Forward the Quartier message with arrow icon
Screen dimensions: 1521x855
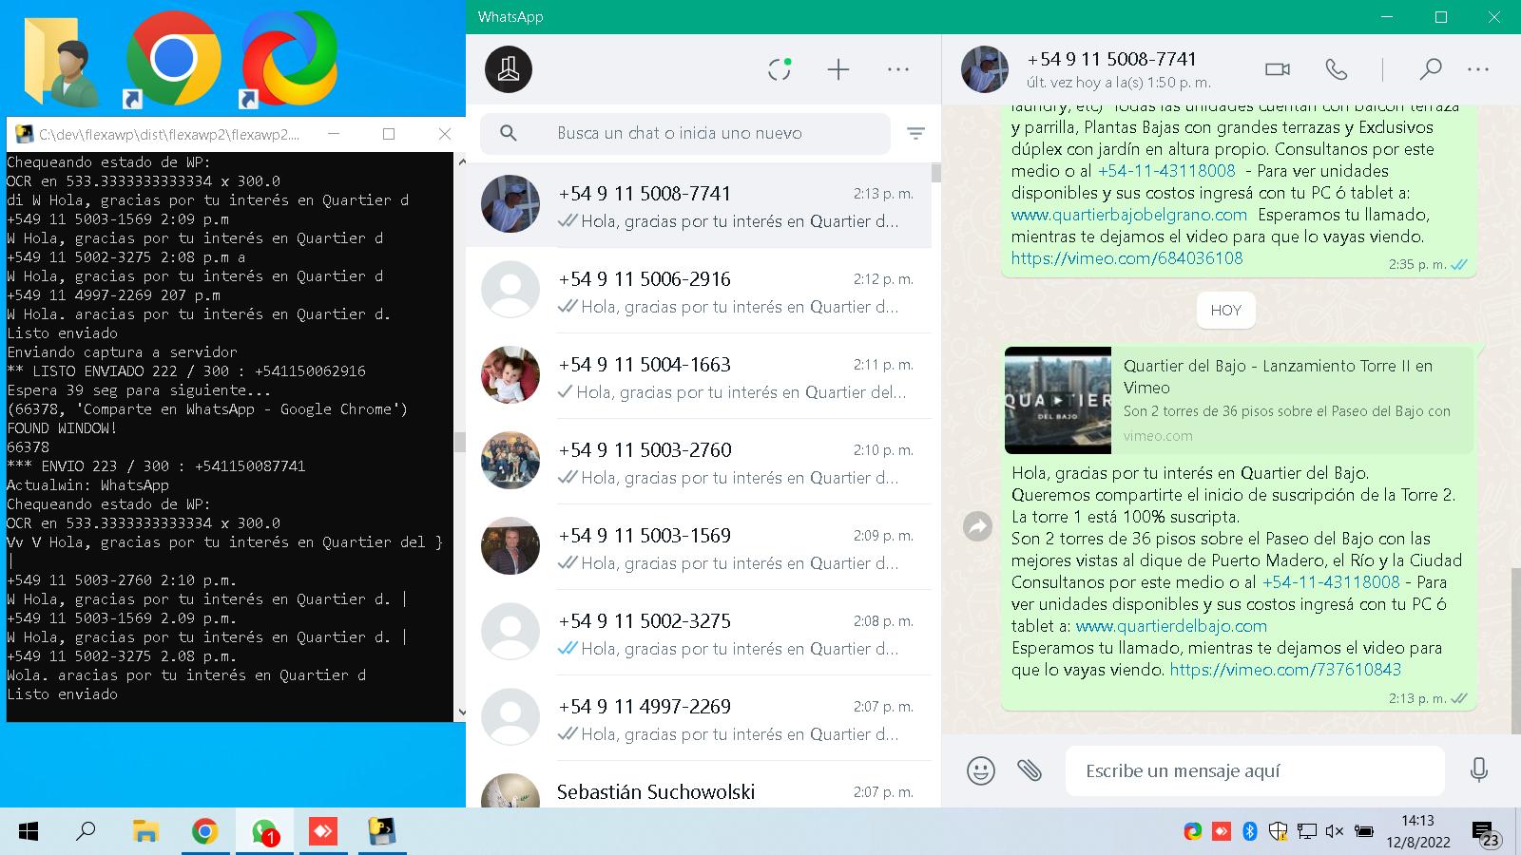click(977, 526)
